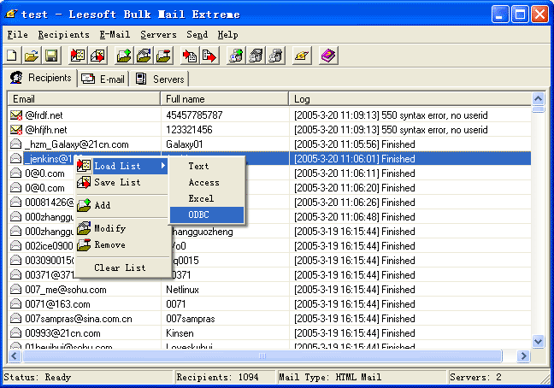This screenshot has height=388, width=554.
Task: Click the Add recipient toolbar icon
Action: [x=124, y=56]
